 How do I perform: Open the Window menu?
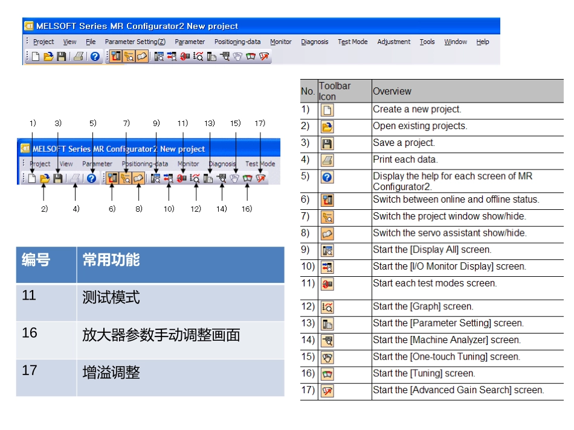click(x=456, y=42)
